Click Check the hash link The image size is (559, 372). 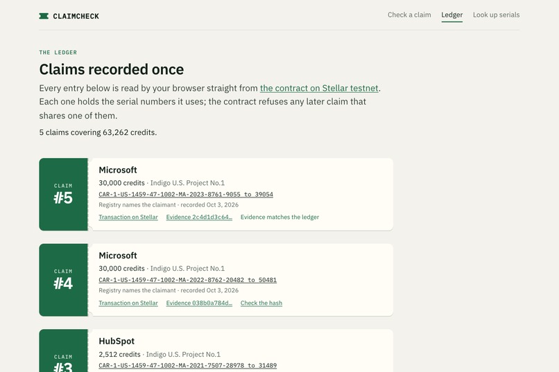tap(261, 303)
